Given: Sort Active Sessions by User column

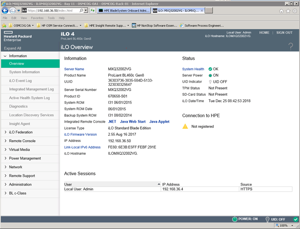Looking at the screenshot, I should click(112, 184).
